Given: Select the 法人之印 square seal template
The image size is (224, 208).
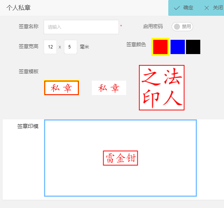Looking at the screenshot, I should tap(162, 87).
